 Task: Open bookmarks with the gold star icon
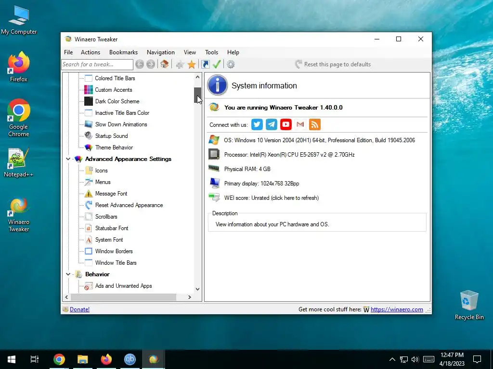[192, 65]
